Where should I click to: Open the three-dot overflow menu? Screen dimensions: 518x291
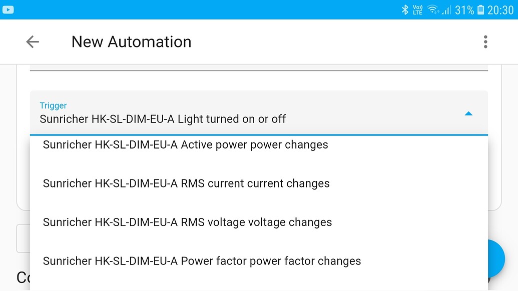pyautogui.click(x=484, y=41)
